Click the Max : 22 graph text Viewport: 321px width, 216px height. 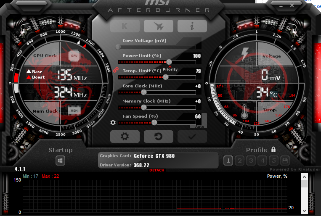coord(50,176)
